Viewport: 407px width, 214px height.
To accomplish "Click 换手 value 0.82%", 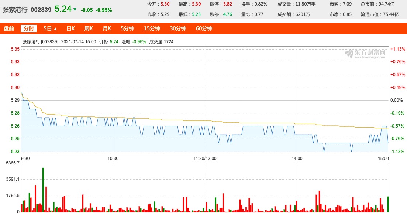I will pos(261,4).
